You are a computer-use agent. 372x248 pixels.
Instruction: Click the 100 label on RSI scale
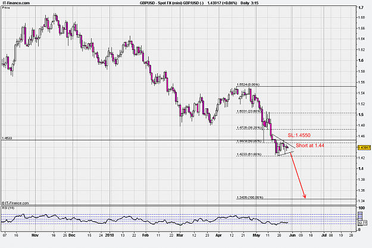tap(361, 208)
